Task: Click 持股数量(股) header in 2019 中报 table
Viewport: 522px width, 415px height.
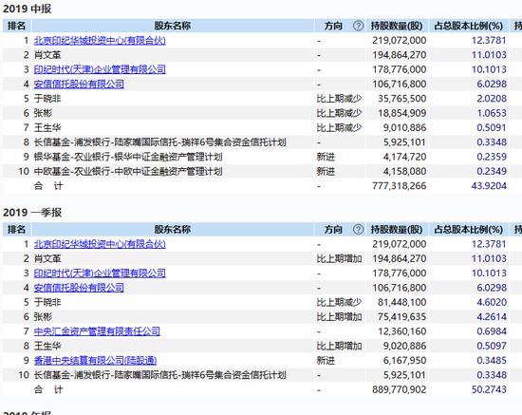Action: [x=397, y=26]
